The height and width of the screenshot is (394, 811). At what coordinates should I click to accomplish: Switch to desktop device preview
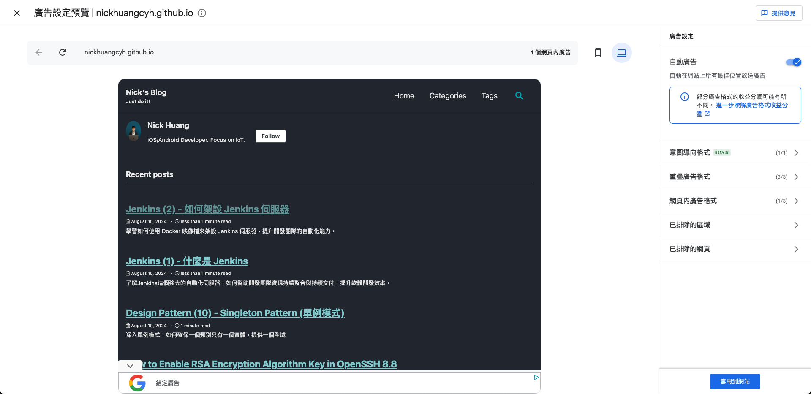[x=622, y=53]
